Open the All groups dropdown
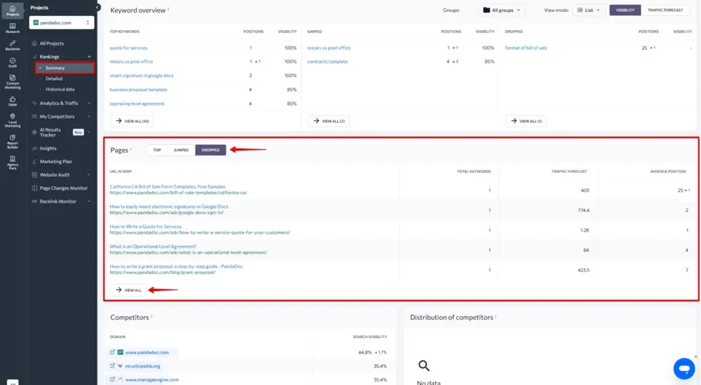The height and width of the screenshot is (385, 701). point(502,10)
